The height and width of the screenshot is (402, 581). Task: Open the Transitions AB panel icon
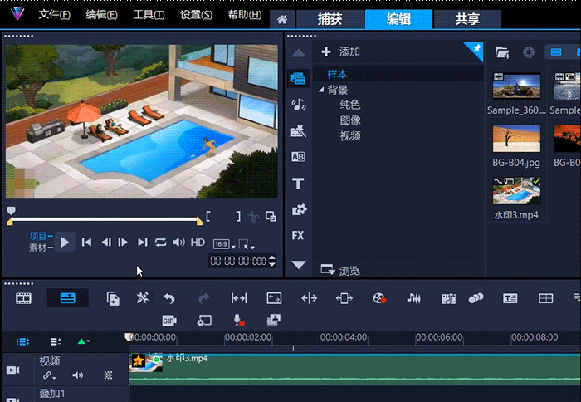pyautogui.click(x=298, y=157)
